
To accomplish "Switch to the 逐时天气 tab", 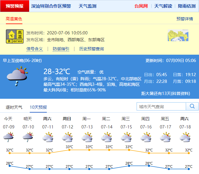I will pyautogui.click(x=14, y=107).
